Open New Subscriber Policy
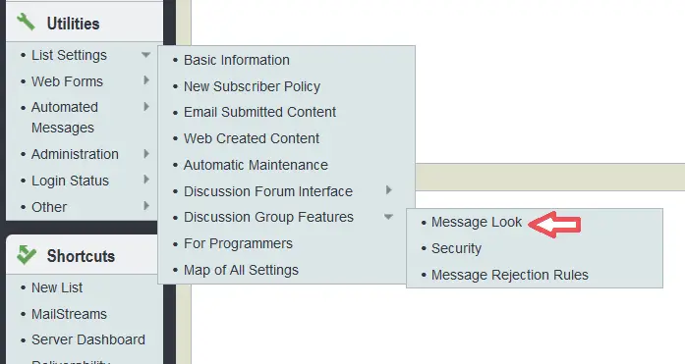This screenshot has height=364, width=685. coord(252,86)
